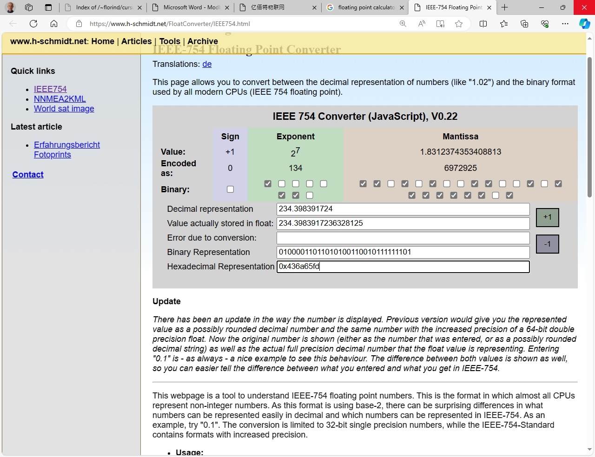The width and height of the screenshot is (595, 457).
Task: Click the scrollbar up arrow
Action: click(590, 38)
